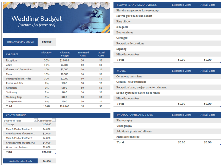This screenshot has width=224, height=166.
Task: Click the Videography row
Action: pos(167,126)
